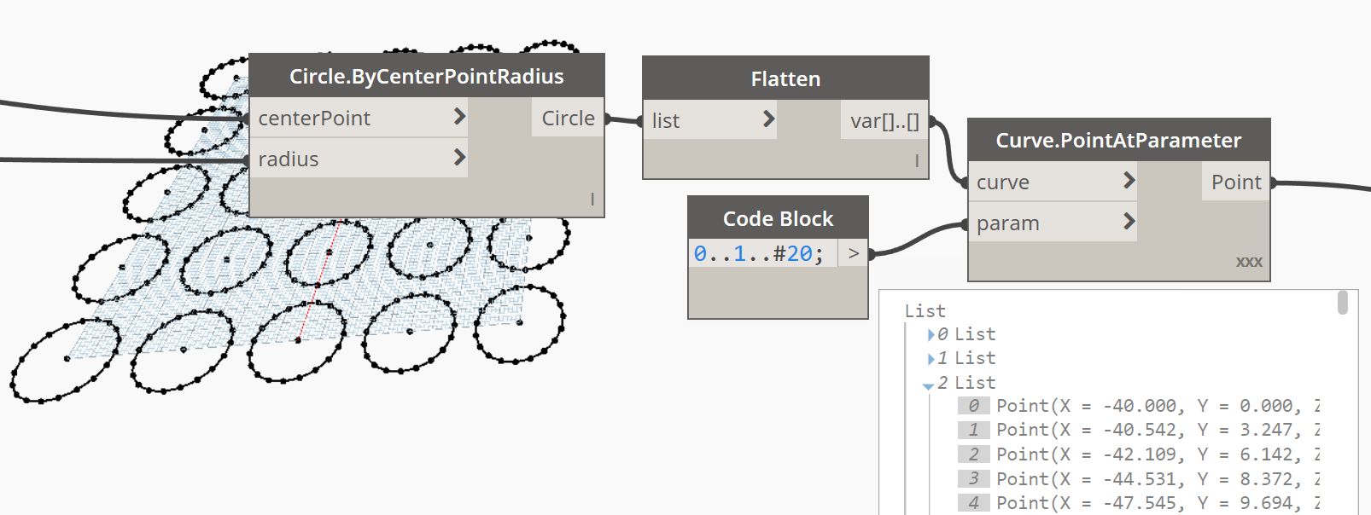Collapse the 2 List entry in preview
This screenshot has width=1371, height=515.
929,385
